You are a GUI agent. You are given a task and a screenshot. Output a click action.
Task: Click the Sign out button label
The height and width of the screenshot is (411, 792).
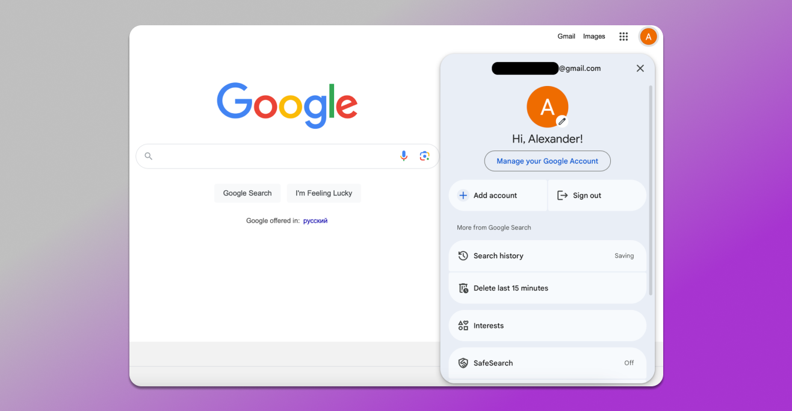click(x=587, y=196)
